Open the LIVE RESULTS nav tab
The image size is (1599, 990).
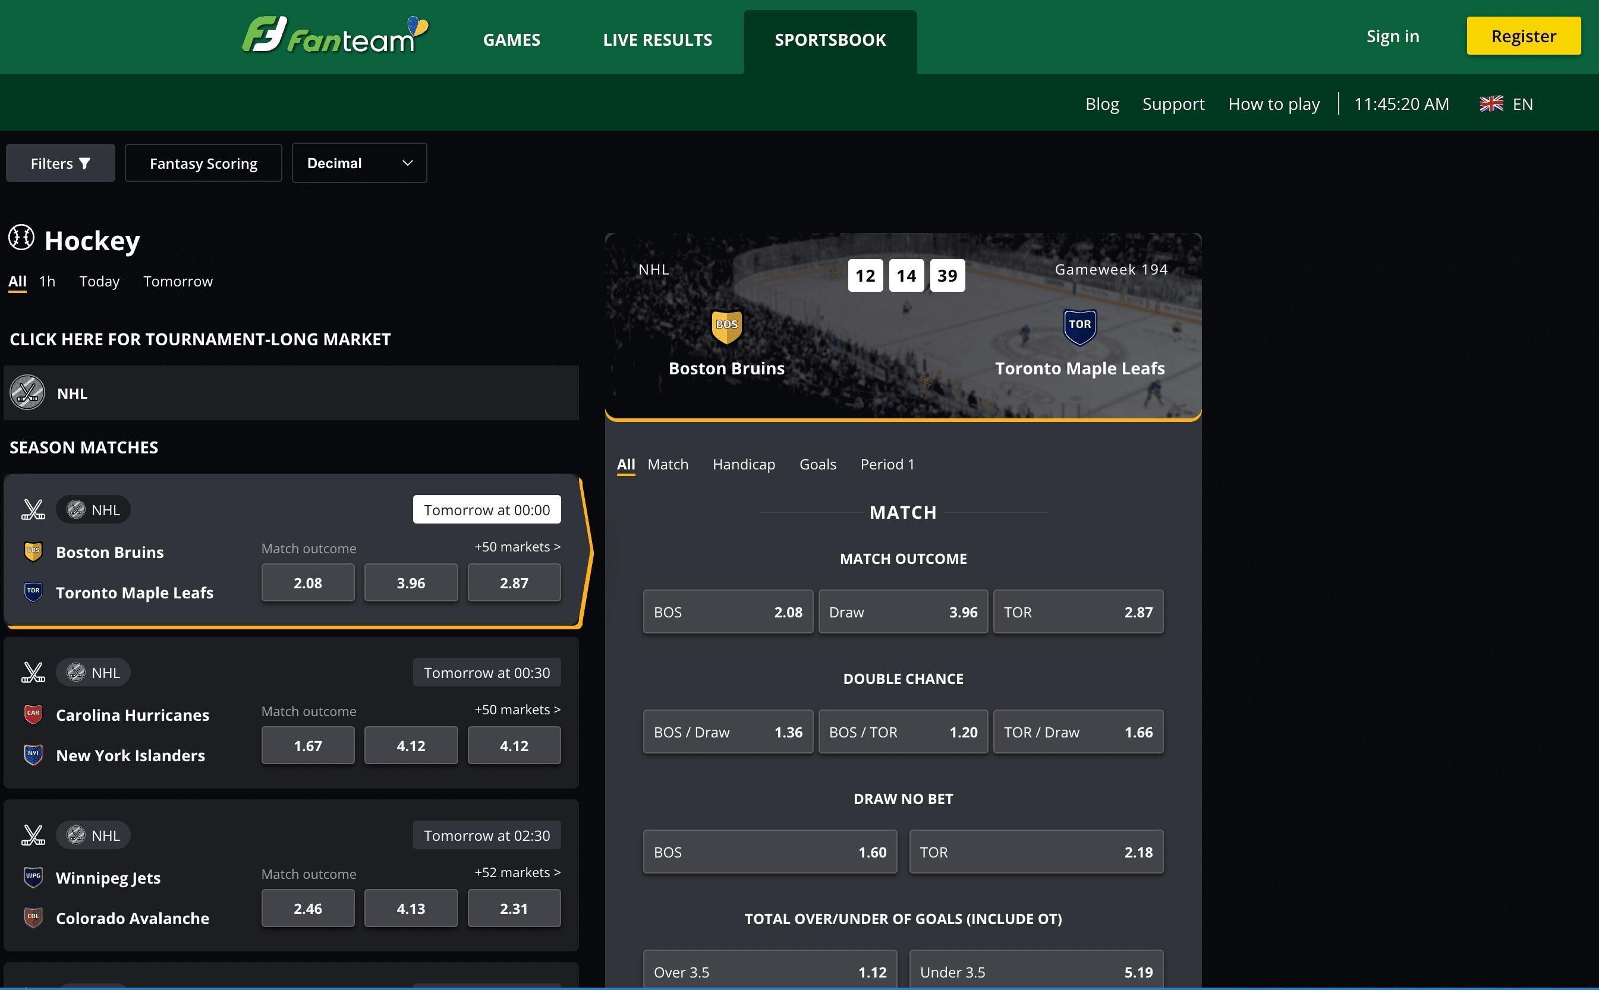tap(657, 40)
